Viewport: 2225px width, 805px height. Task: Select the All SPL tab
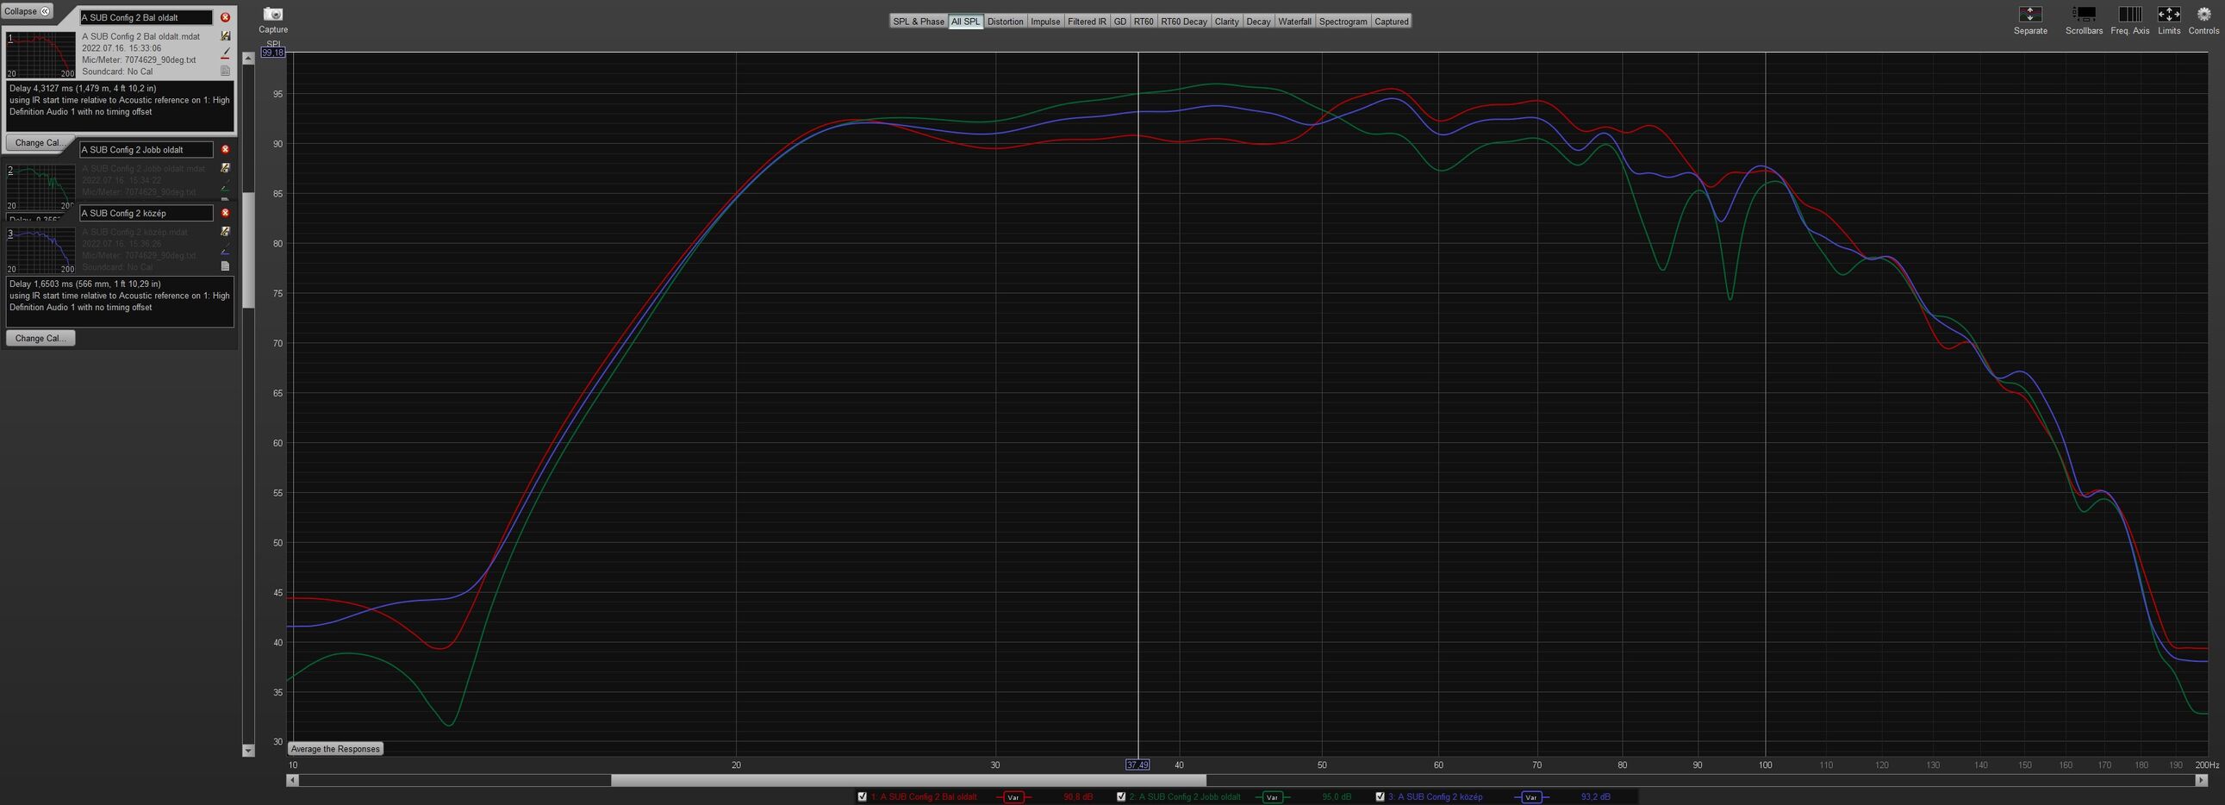point(966,22)
